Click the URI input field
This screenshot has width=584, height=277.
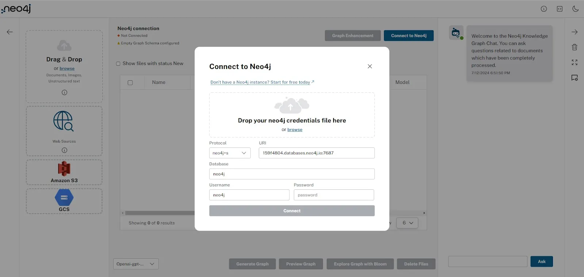(x=317, y=153)
